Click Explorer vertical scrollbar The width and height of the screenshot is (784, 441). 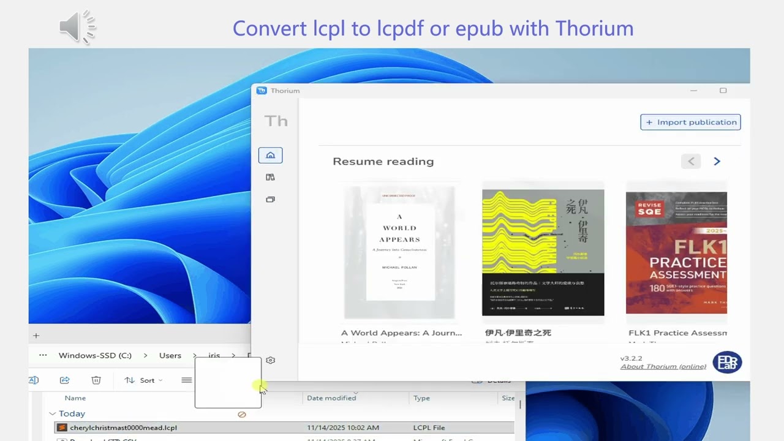click(x=521, y=405)
